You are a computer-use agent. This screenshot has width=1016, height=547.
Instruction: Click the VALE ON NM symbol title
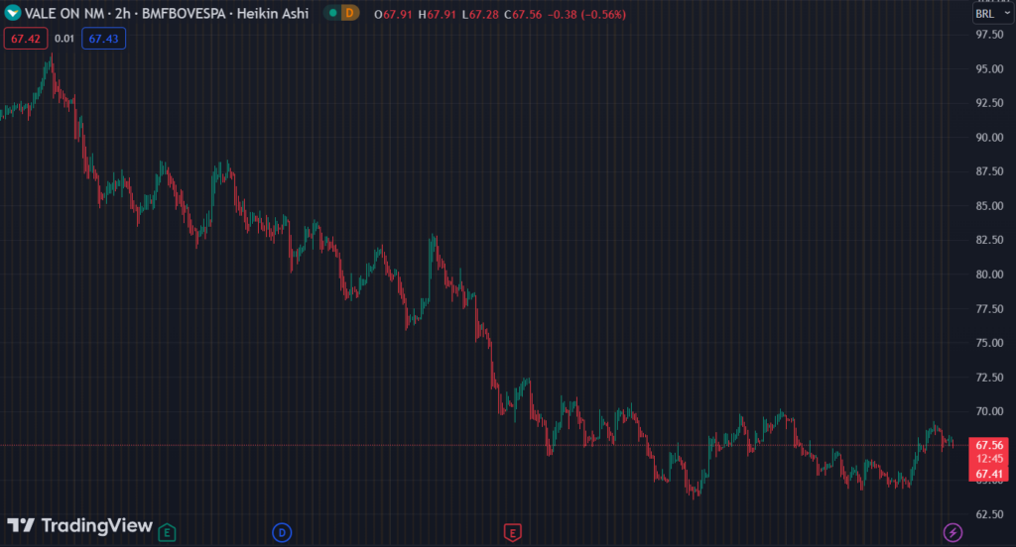click(64, 14)
